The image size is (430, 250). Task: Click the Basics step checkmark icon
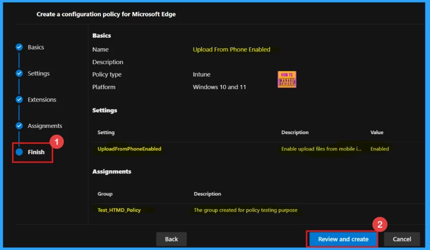click(x=19, y=47)
